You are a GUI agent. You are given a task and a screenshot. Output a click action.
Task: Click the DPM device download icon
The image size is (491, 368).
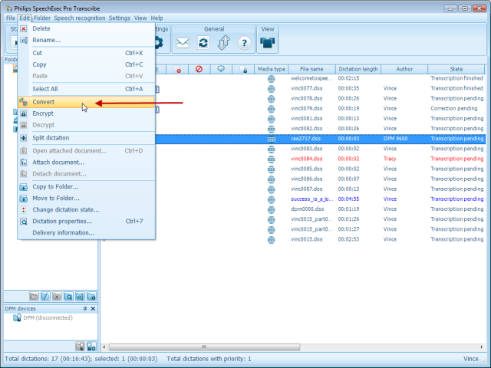pyautogui.click(x=80, y=347)
